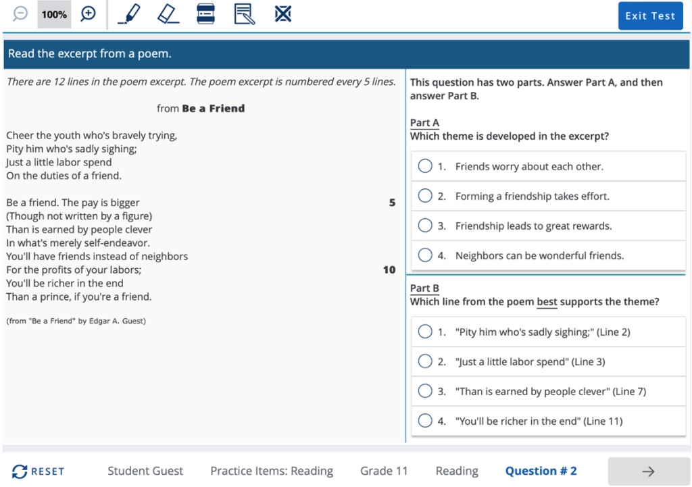692x487 pixels.
Task: Open the notepad tool
Action: 245,14
